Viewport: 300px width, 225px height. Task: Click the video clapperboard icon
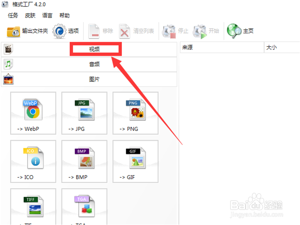(x=8, y=49)
